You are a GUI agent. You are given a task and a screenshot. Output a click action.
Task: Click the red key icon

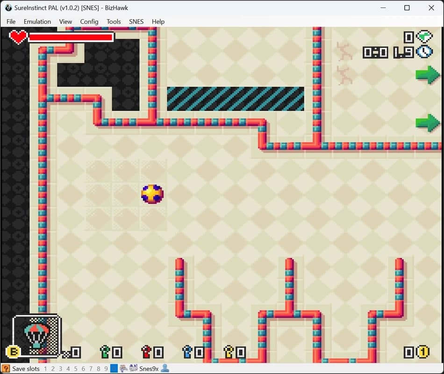[x=146, y=352]
